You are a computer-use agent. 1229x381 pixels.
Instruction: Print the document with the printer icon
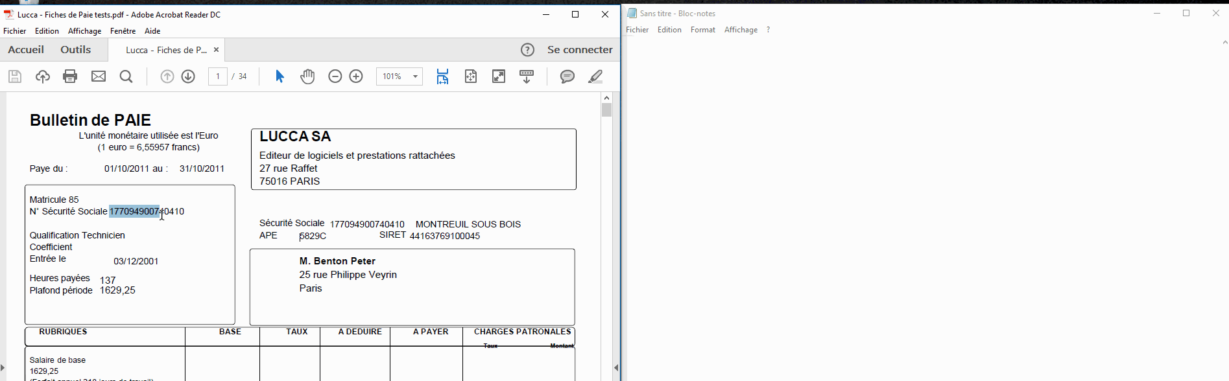click(70, 76)
